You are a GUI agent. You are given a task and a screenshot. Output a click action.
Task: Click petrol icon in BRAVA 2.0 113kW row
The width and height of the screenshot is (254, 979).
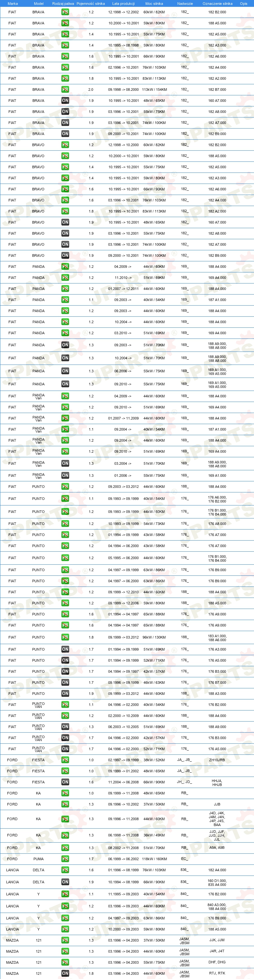[65, 90]
